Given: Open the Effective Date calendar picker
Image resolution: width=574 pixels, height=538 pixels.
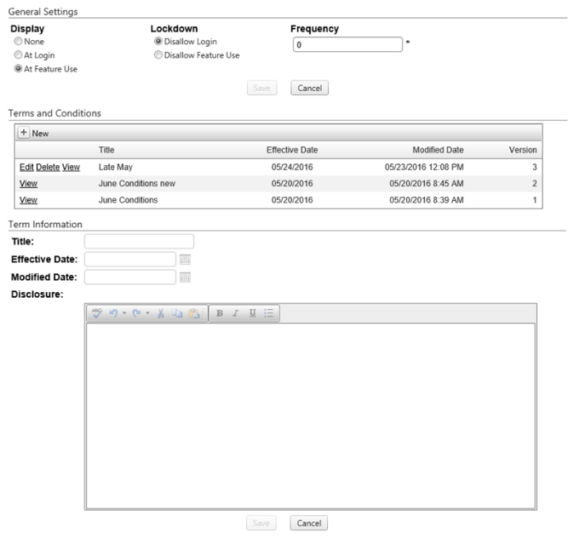Looking at the screenshot, I should pos(185,260).
